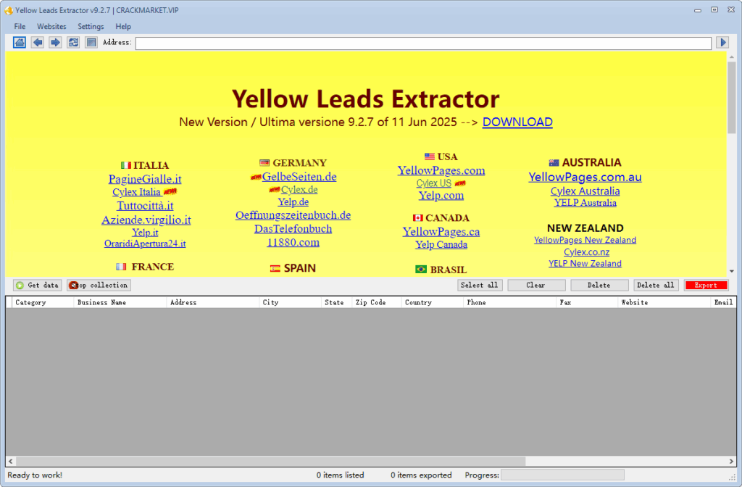The image size is (742, 487).
Task: Open the File menu
Action: click(20, 27)
